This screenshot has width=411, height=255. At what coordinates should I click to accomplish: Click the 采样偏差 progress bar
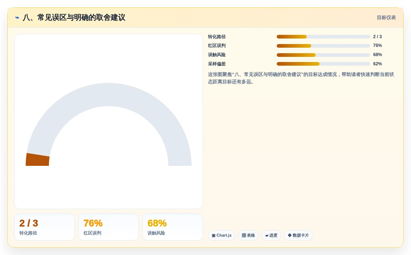tap(323, 64)
